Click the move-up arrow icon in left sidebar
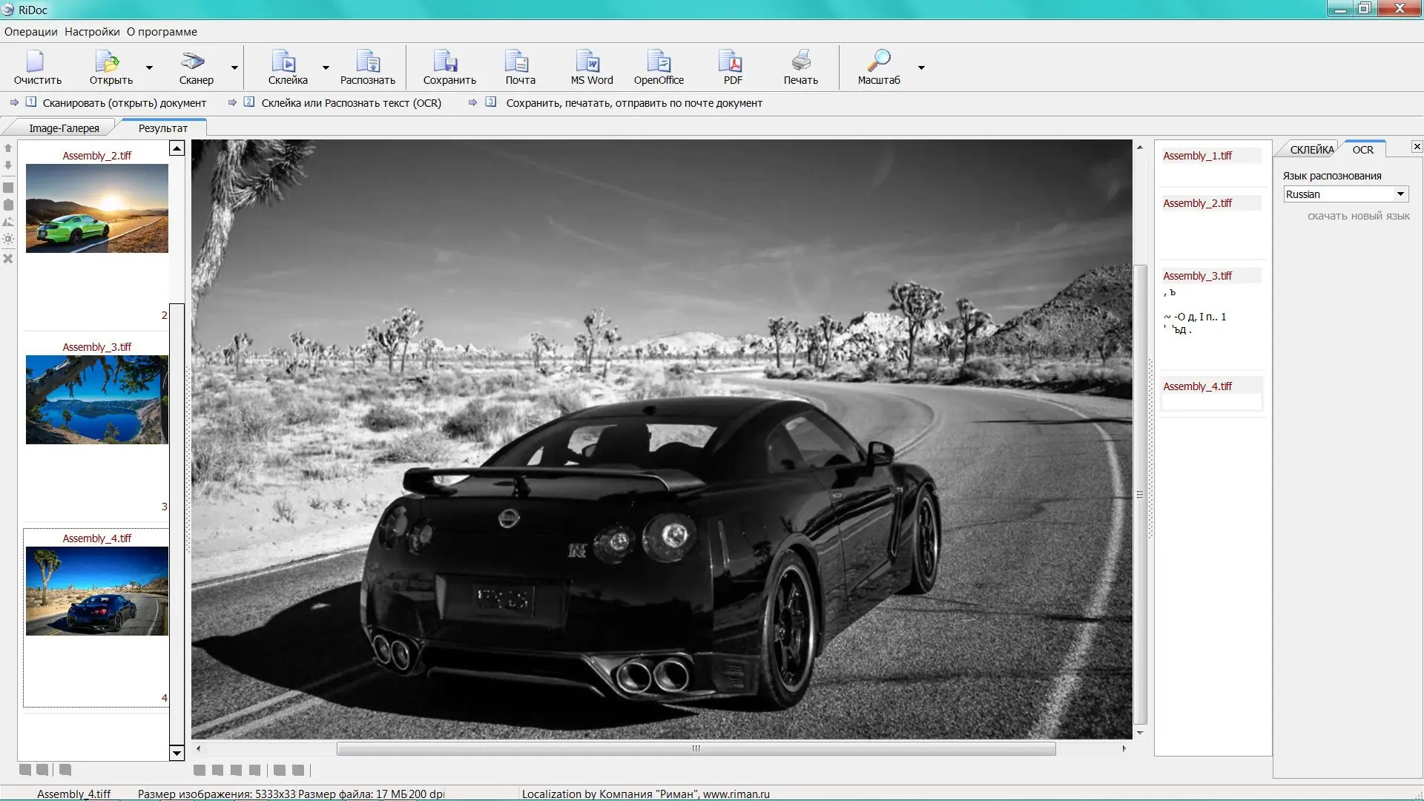This screenshot has height=801, width=1424. [8, 148]
